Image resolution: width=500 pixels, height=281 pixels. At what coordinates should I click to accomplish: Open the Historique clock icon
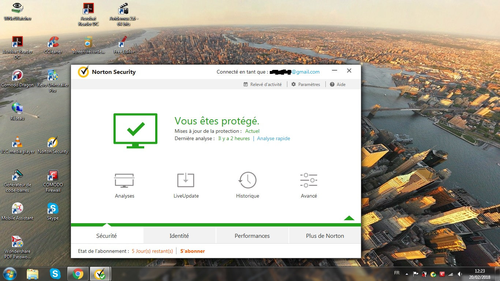click(247, 180)
